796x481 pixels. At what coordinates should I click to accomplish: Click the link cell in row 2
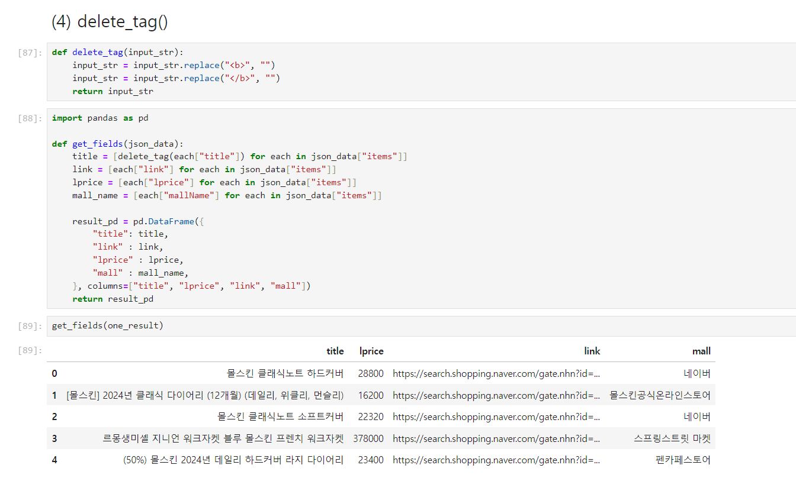(x=496, y=417)
